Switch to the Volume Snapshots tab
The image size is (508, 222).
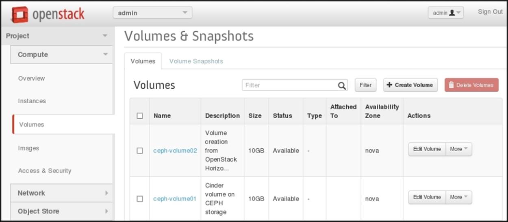tap(196, 61)
